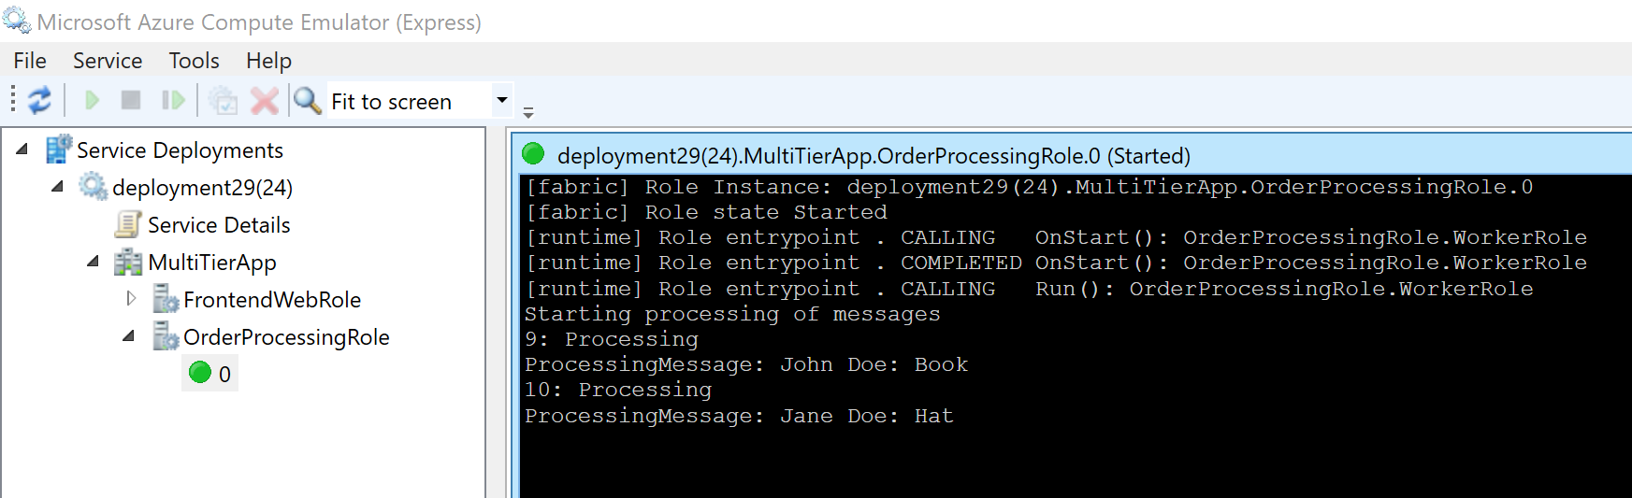1632x498 pixels.
Task: Open the Fit to screen dropdown
Action: [x=502, y=100]
